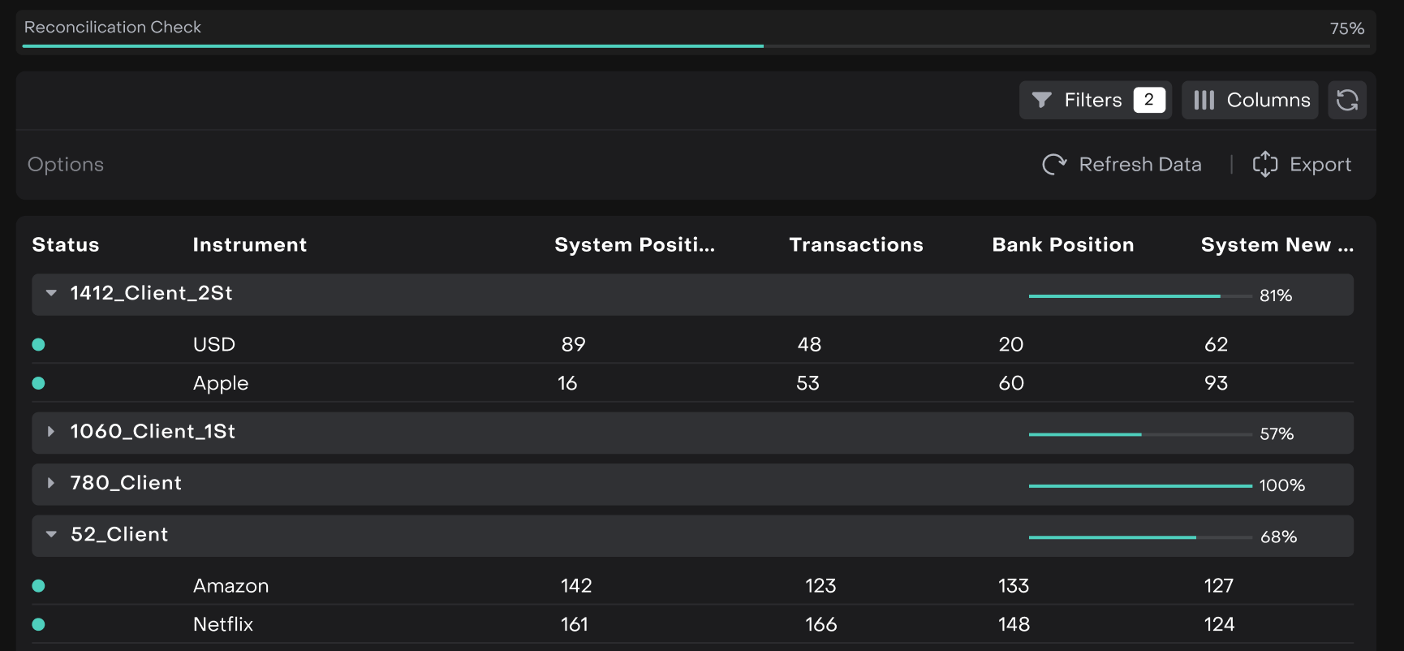Collapse the 52_Client group
The height and width of the screenshot is (651, 1404).
[51, 534]
